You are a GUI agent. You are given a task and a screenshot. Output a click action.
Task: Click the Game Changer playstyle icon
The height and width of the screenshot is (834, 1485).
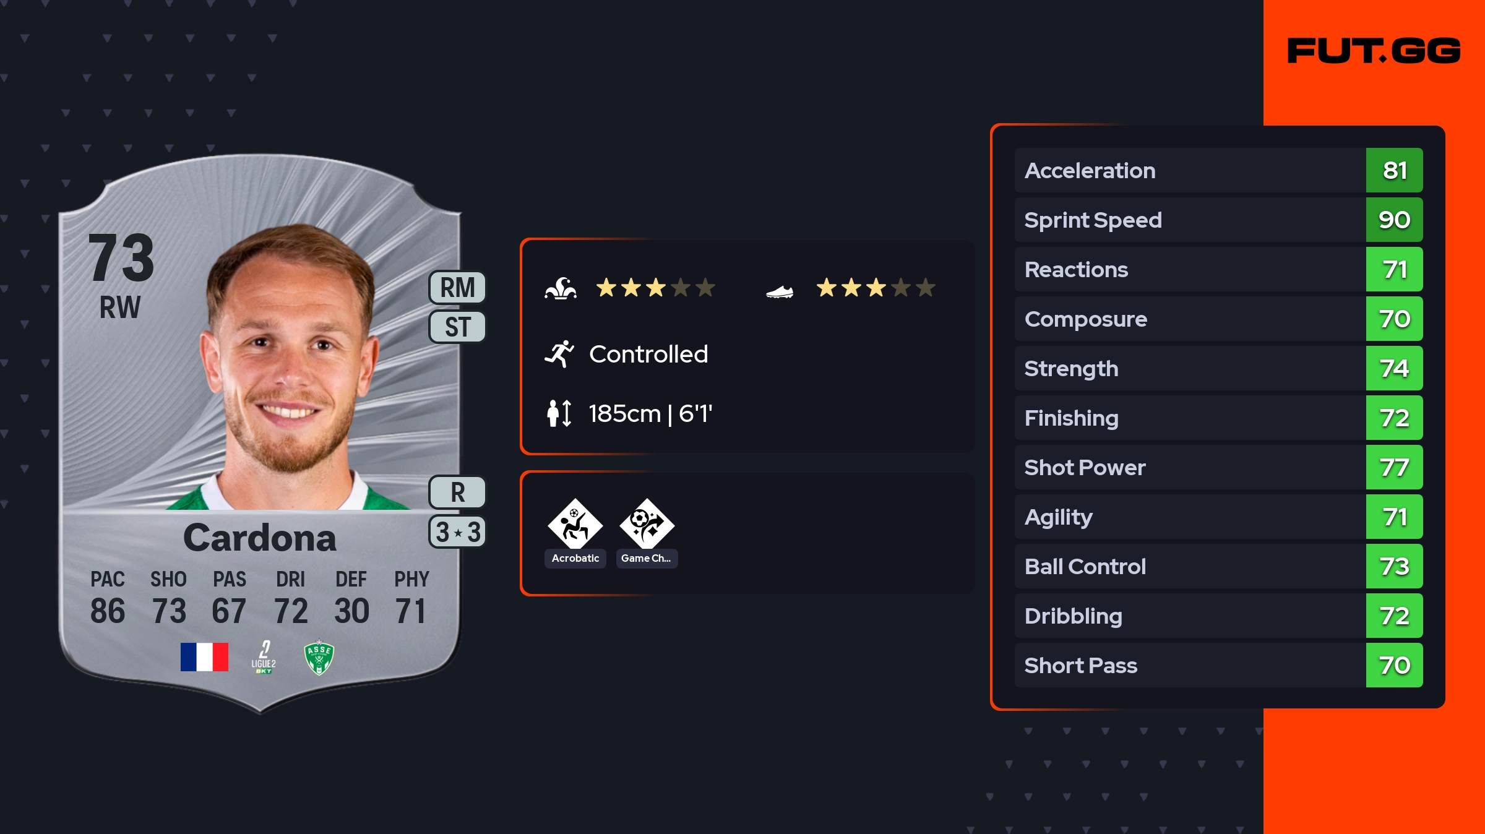(x=647, y=524)
